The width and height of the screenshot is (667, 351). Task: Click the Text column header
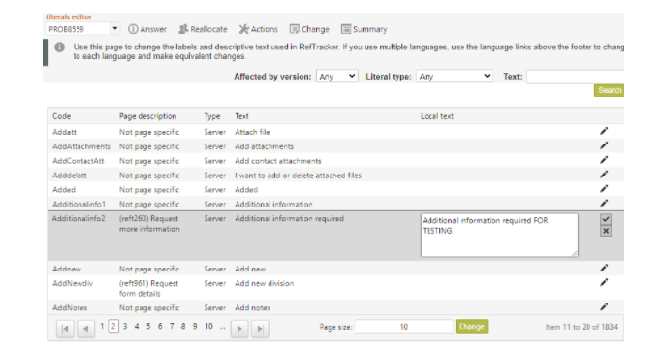(241, 116)
